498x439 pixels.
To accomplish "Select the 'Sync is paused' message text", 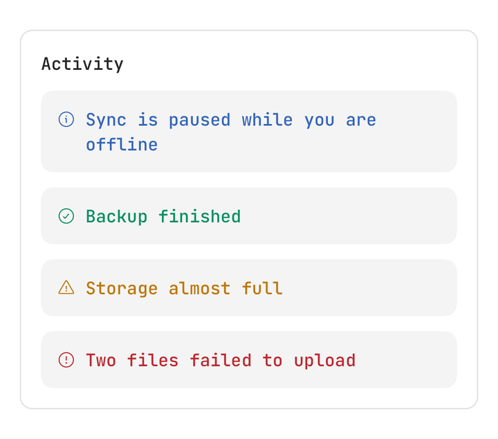I will (231, 132).
